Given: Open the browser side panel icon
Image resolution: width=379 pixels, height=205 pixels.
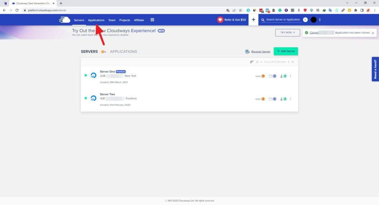Looking at the screenshot, I should point(362,11).
